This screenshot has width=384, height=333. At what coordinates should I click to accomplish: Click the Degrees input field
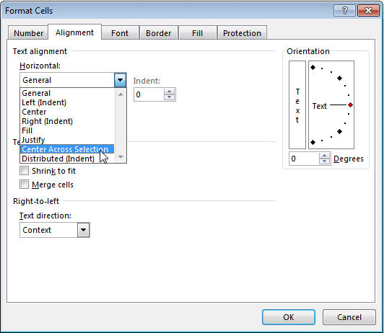(x=304, y=159)
